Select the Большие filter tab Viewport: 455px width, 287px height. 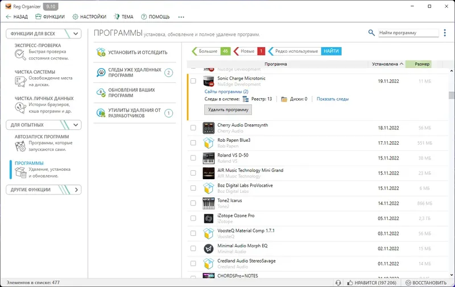click(211, 51)
